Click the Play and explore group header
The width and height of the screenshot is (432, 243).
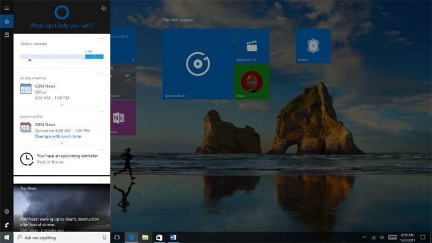178,20
